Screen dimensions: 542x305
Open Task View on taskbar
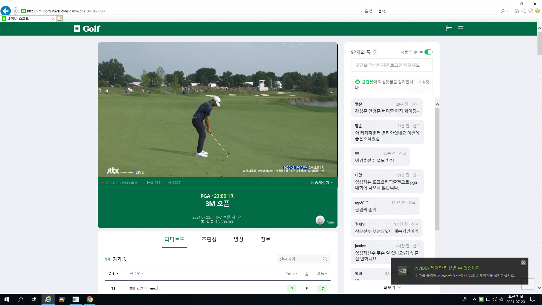[34, 299]
